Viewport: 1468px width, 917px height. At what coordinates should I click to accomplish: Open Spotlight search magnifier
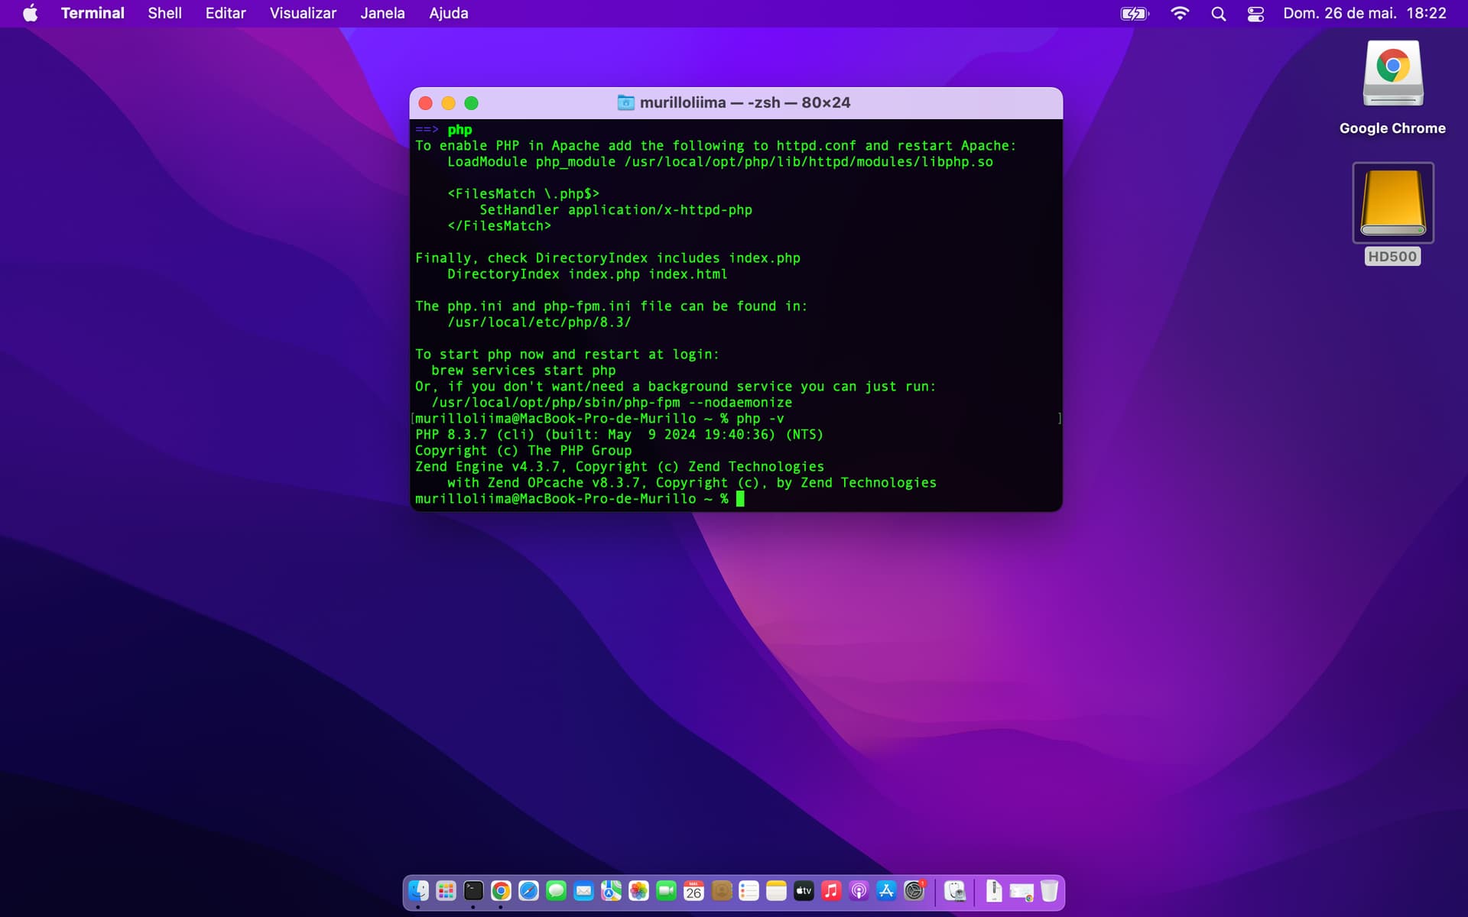click(1219, 14)
